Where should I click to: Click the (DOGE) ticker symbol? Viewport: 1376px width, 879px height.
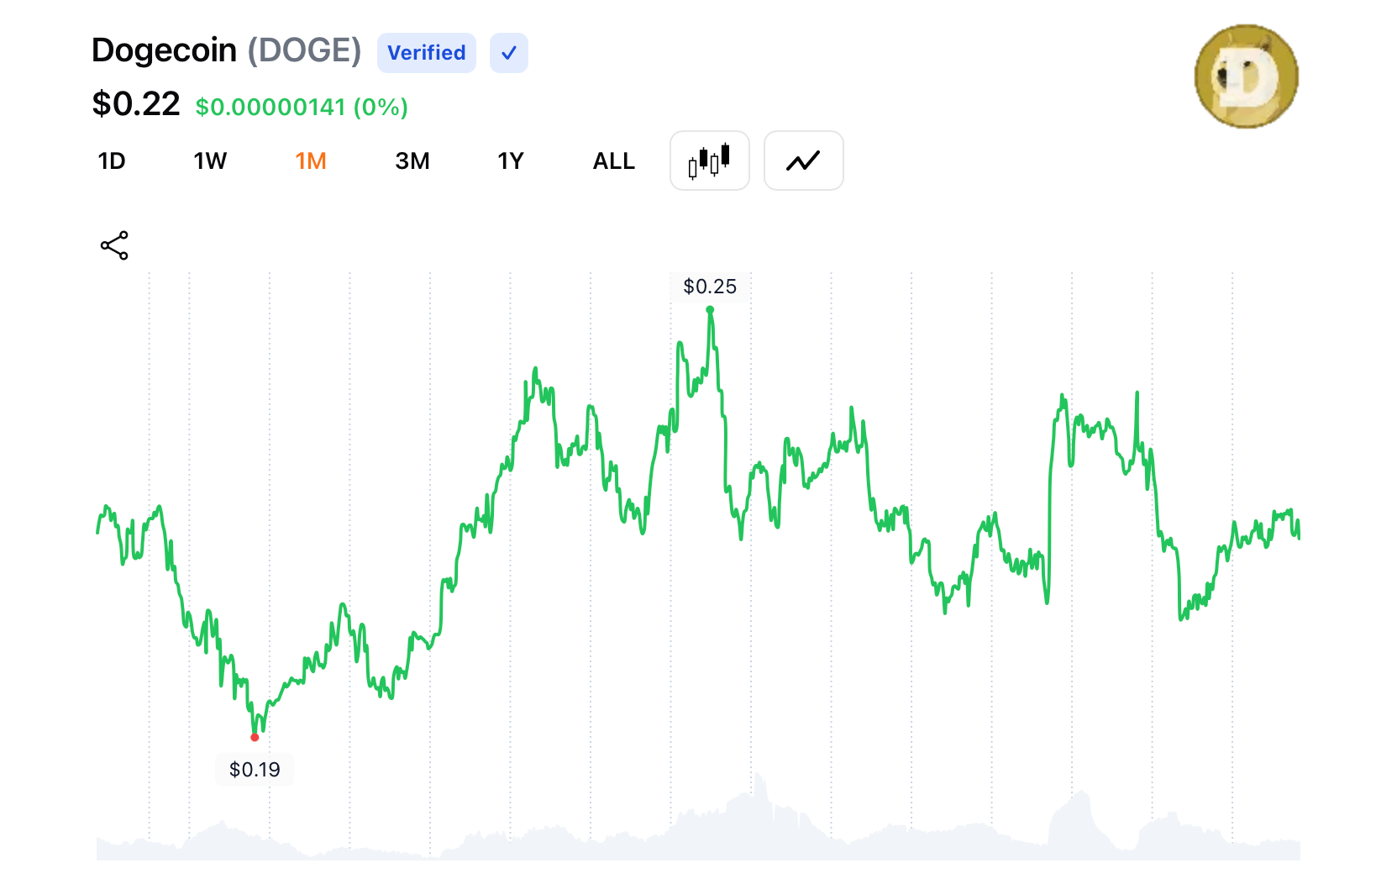(304, 50)
